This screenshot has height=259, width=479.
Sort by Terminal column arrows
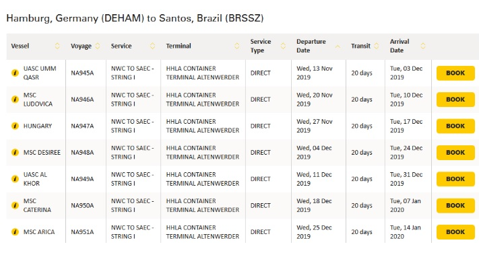tap(236, 46)
